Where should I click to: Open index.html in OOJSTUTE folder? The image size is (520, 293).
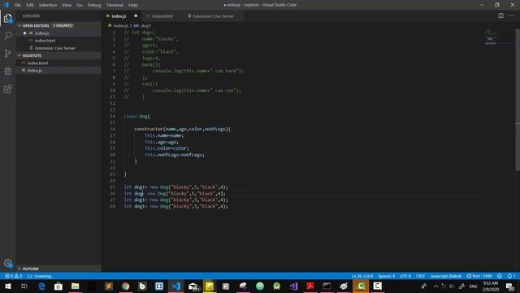click(37, 63)
